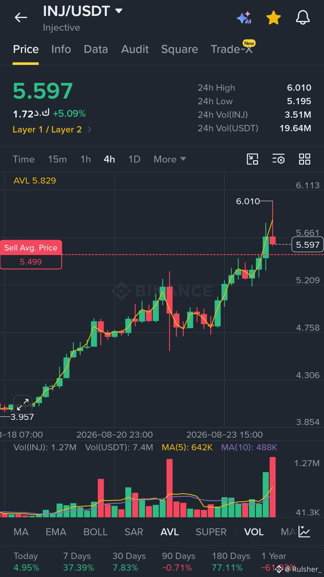Open the Layer 1 / Layer 2 category arrow
This screenshot has height=577, width=324.
point(89,129)
